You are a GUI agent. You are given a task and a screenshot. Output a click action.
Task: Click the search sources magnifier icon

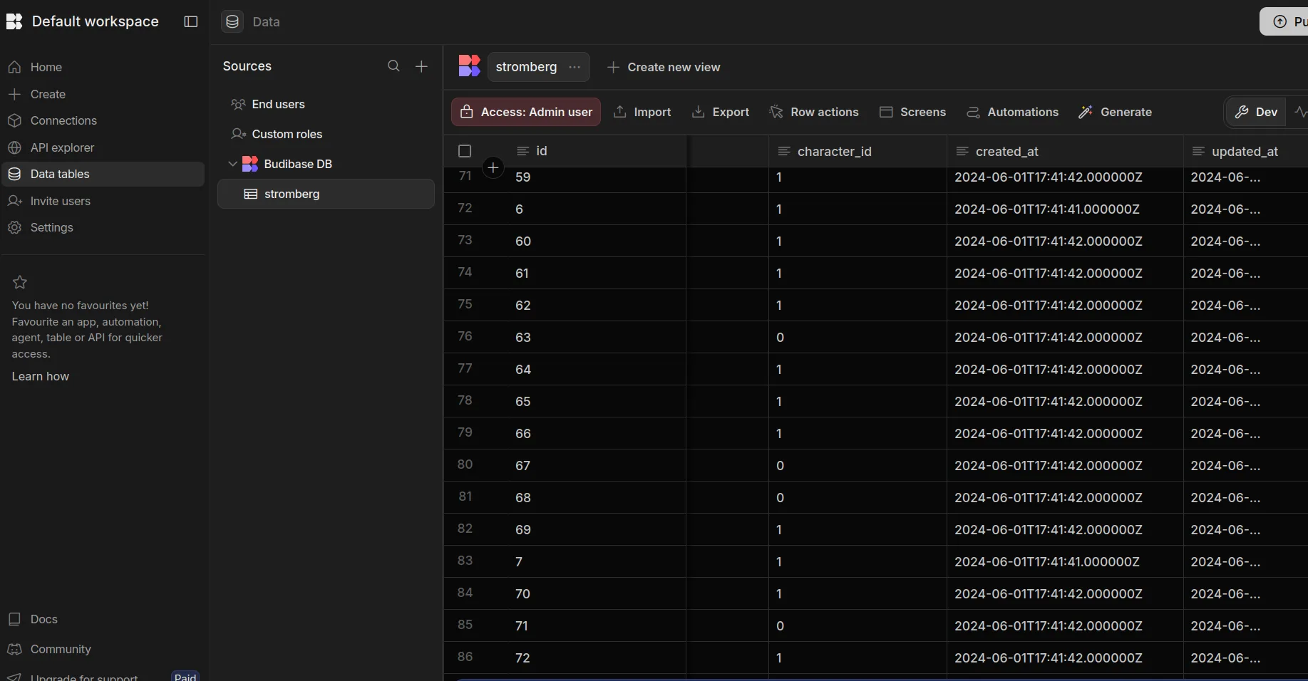coord(393,66)
